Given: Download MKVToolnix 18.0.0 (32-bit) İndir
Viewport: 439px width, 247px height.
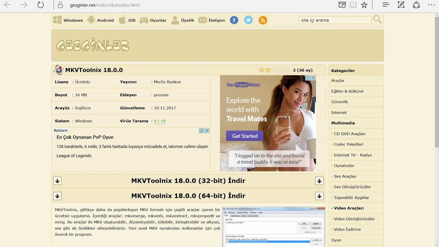Looking at the screenshot, I should point(188,181).
